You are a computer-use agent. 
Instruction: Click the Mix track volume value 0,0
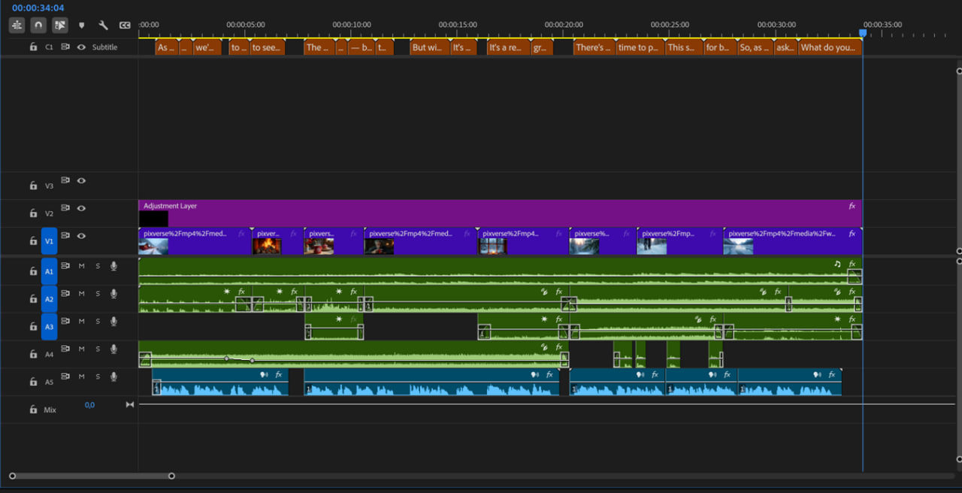pyautogui.click(x=89, y=405)
